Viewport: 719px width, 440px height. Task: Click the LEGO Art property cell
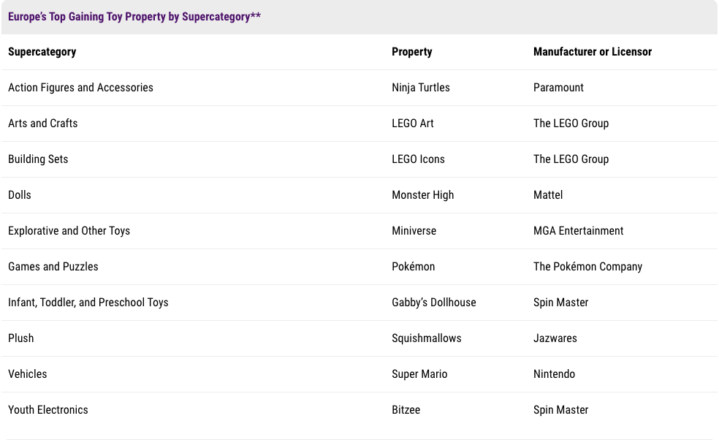tap(413, 124)
